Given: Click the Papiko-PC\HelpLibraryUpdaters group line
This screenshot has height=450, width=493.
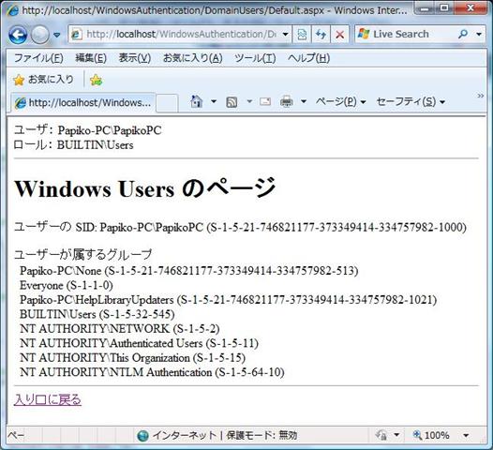Looking at the screenshot, I should coord(229,300).
